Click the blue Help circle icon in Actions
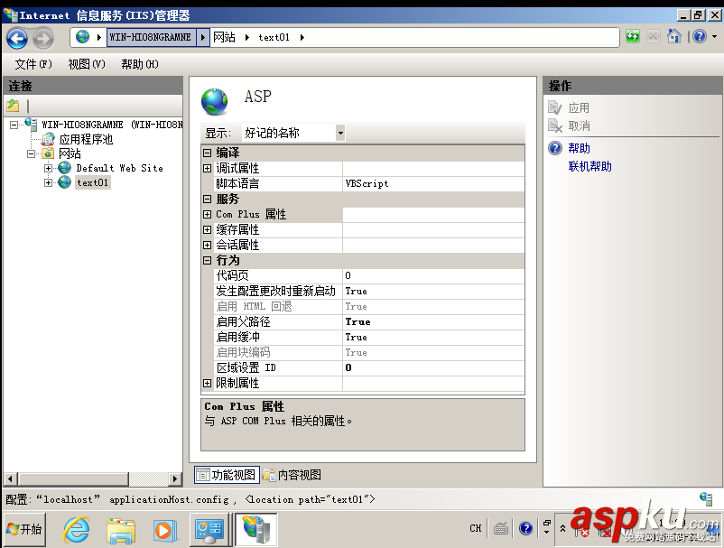Image resolution: width=724 pixels, height=548 pixels. coord(555,148)
